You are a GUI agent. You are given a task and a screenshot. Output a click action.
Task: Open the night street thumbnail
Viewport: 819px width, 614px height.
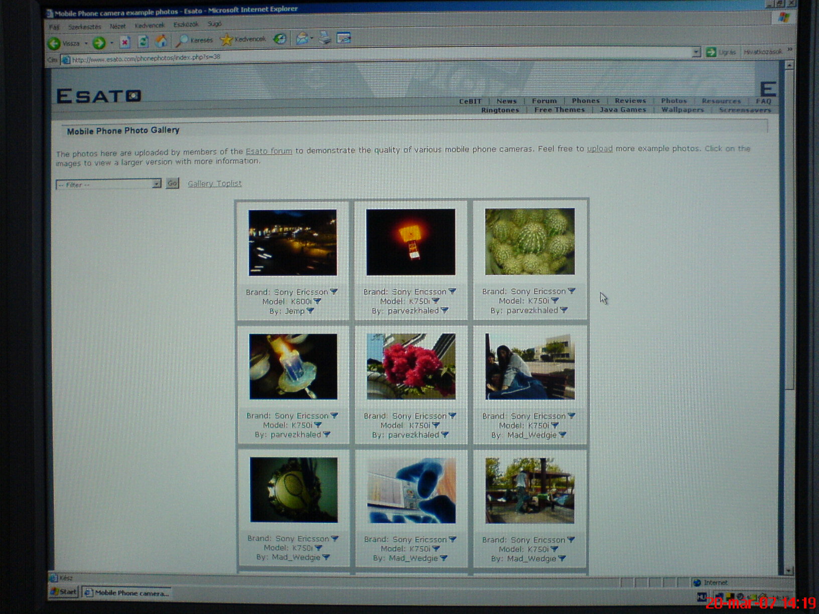point(293,243)
